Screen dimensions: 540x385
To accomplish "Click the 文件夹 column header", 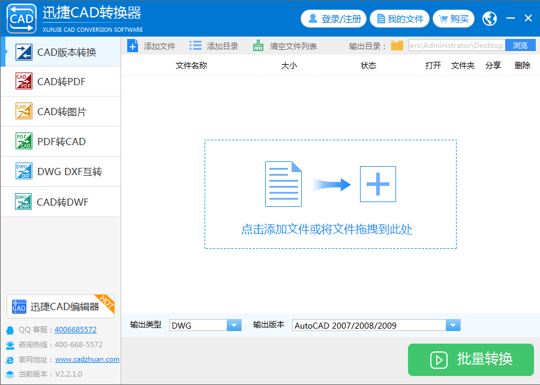I will (463, 65).
